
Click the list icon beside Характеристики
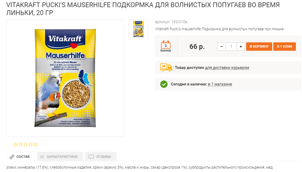(42, 157)
